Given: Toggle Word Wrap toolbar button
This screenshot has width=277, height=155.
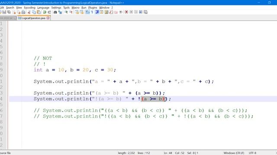Looking at the screenshot, I should pyautogui.click(x=87, y=12).
